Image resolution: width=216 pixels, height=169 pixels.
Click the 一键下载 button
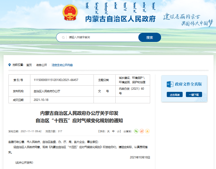(194, 95)
